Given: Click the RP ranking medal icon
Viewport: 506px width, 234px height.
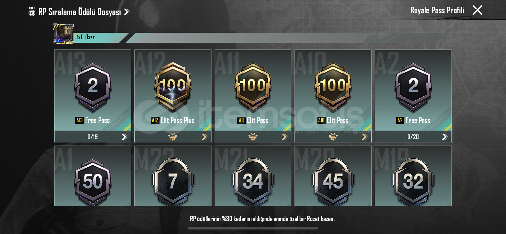Looking at the screenshot, I should [32, 12].
